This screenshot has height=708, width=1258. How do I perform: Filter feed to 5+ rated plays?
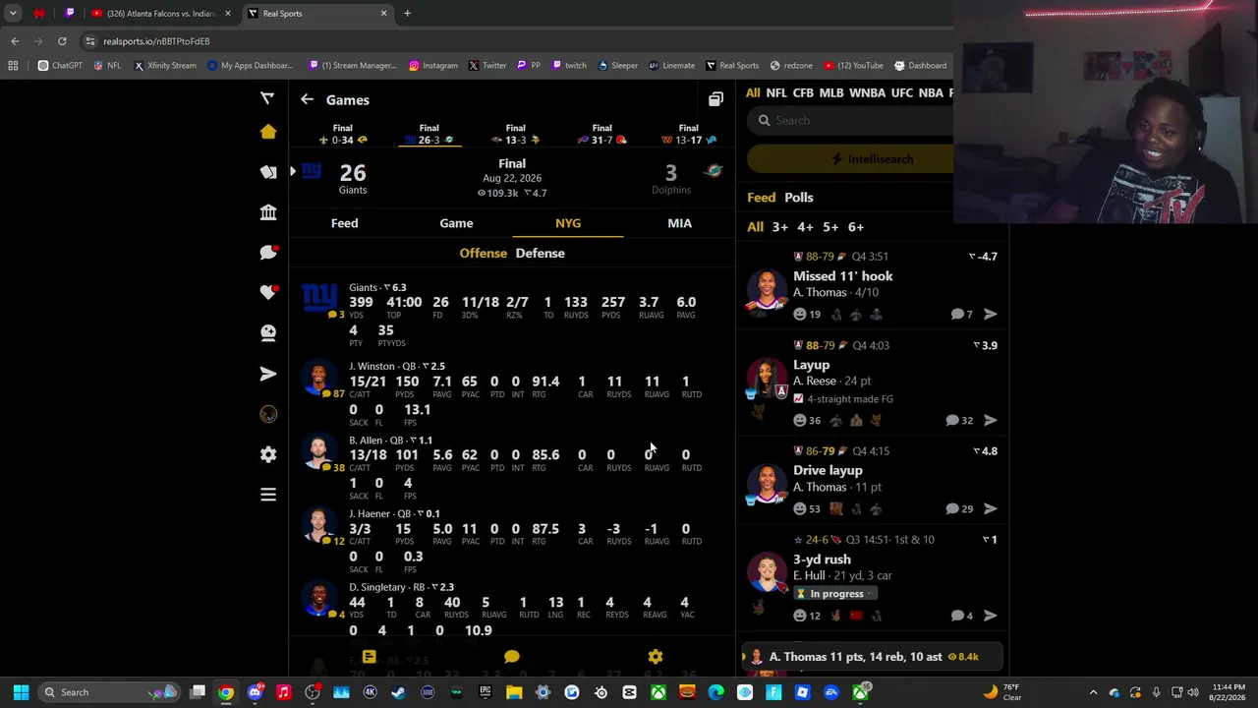830,227
